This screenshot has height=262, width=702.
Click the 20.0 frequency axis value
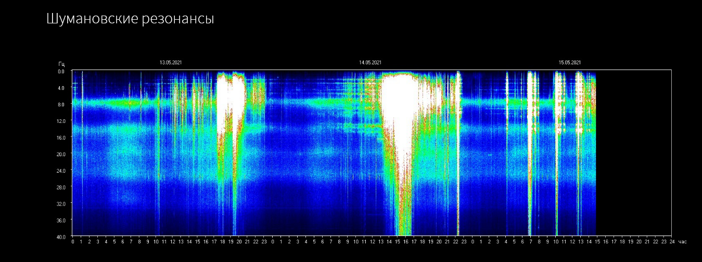tap(61, 154)
